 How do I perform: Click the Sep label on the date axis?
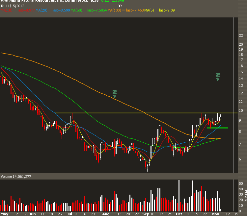(x=146, y=213)
